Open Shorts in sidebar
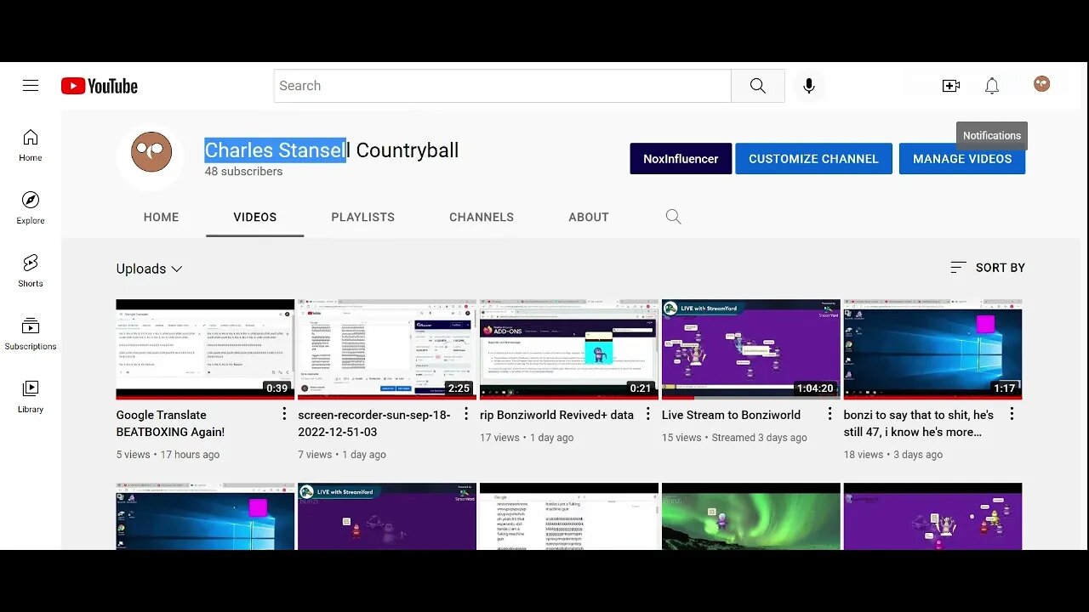 coord(31,271)
